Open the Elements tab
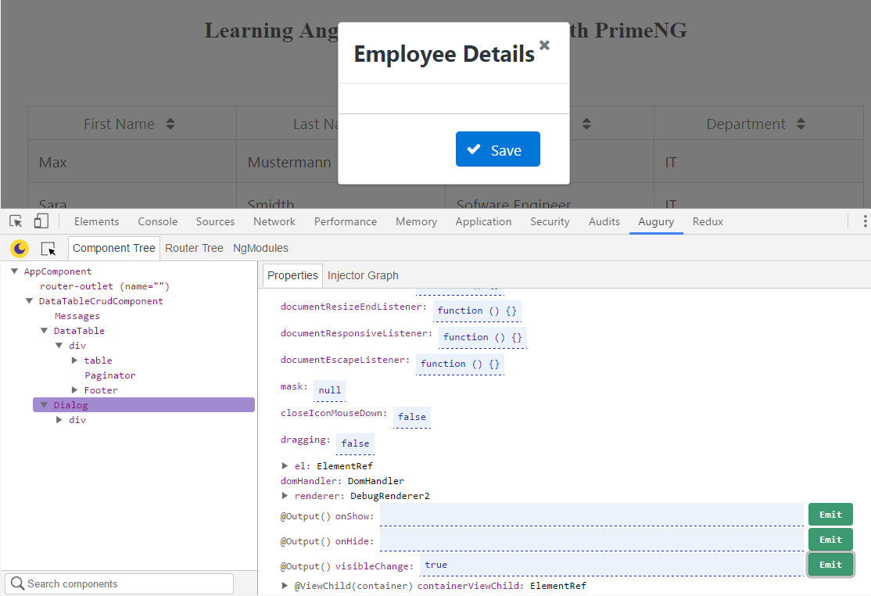Viewport: 871px width, 596px height. (x=97, y=221)
